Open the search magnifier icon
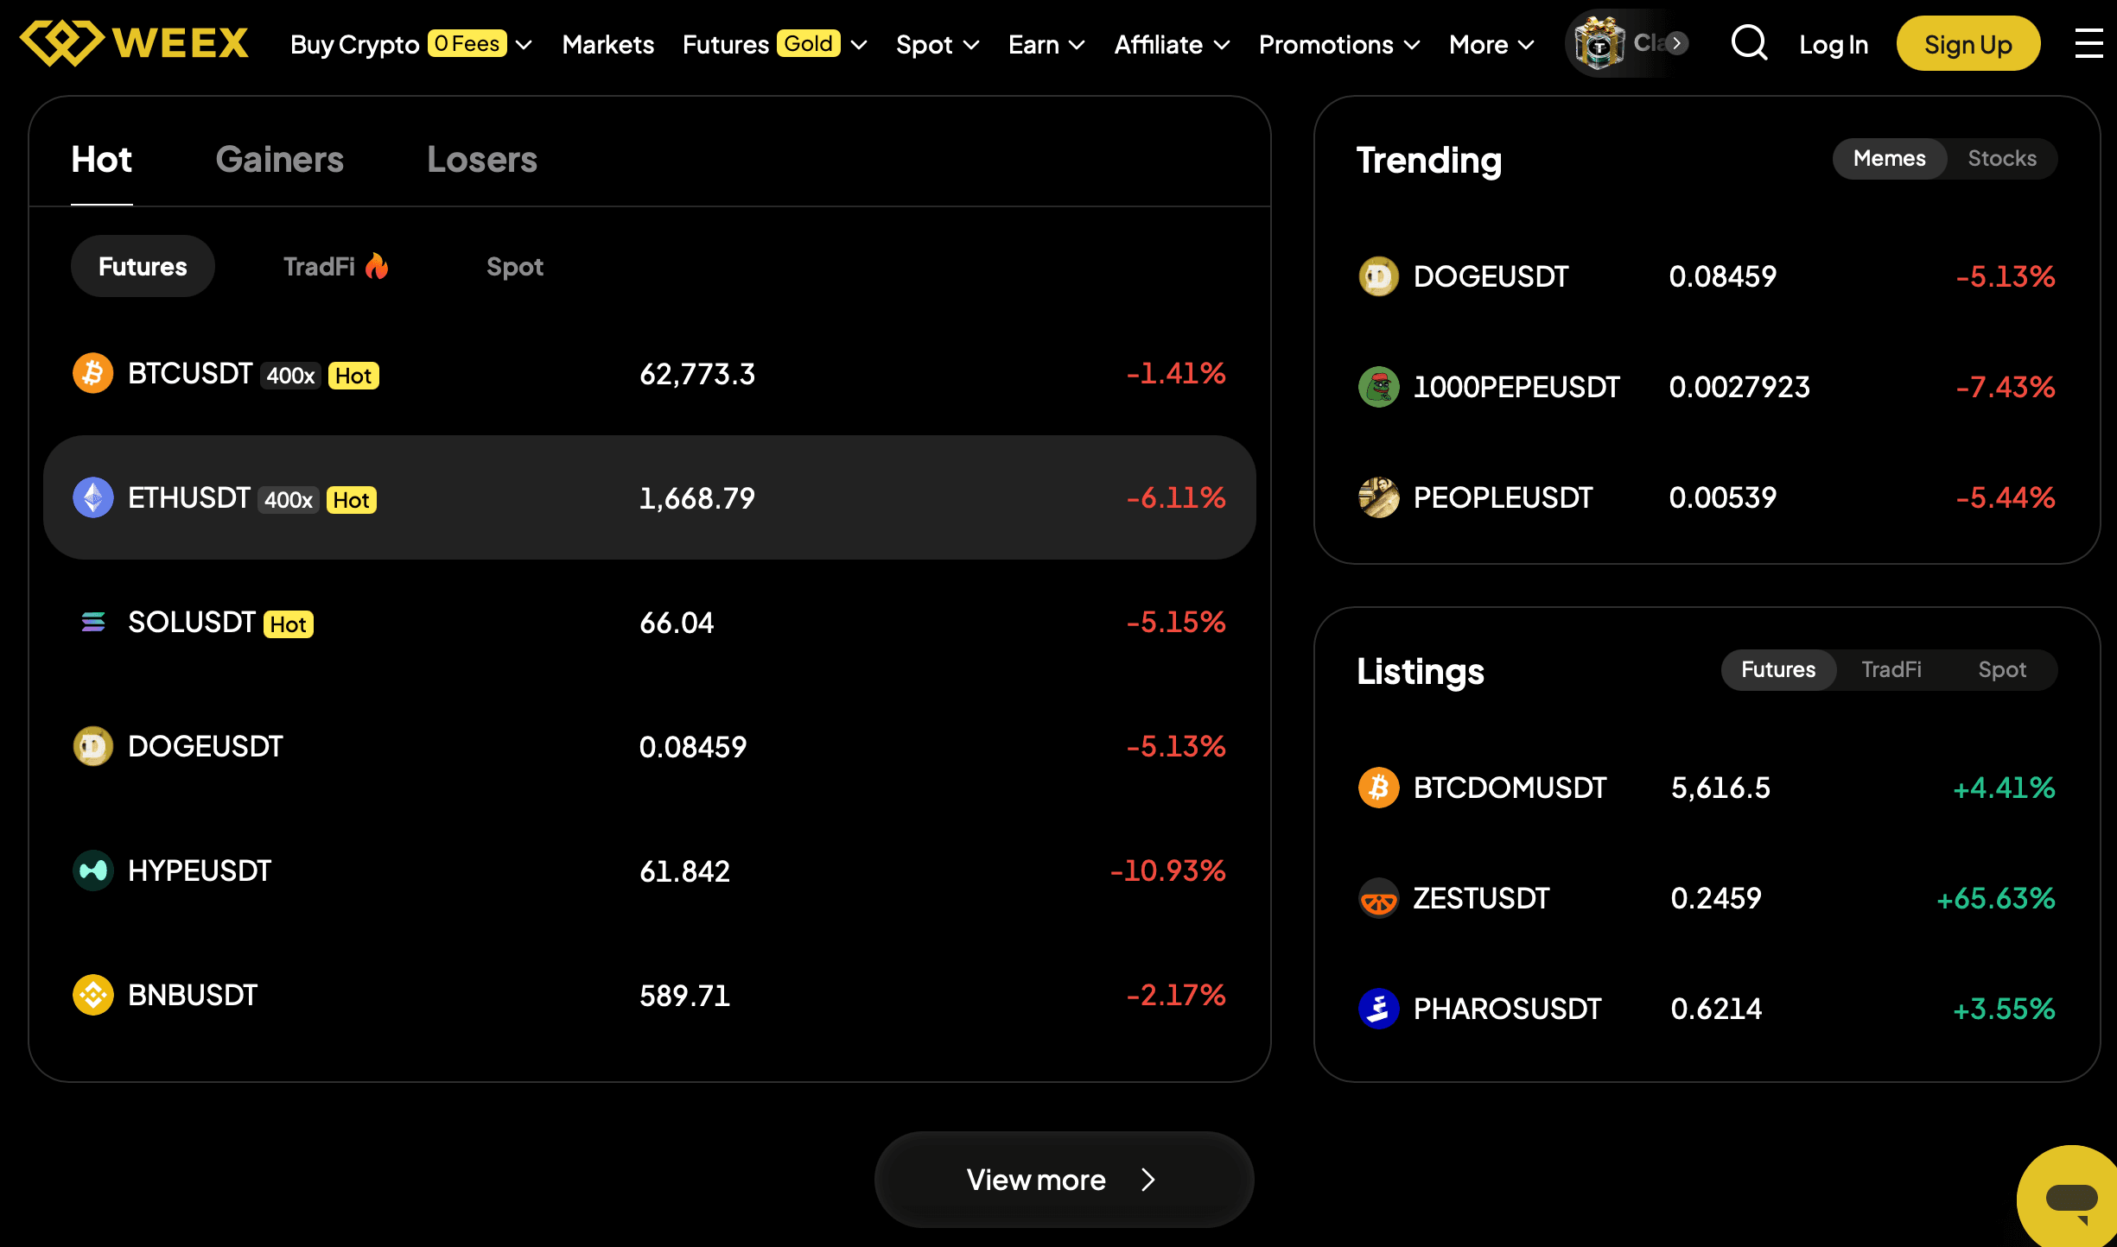2117x1247 pixels. coord(1749,43)
